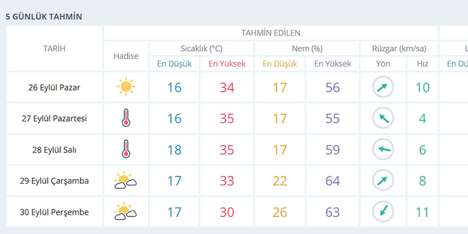Click the Sıcaklık (°C) column header

(x=201, y=48)
